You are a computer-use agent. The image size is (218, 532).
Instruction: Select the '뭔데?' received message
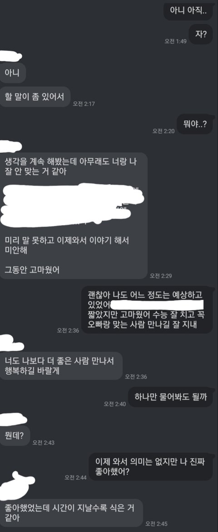[x=15, y=435]
